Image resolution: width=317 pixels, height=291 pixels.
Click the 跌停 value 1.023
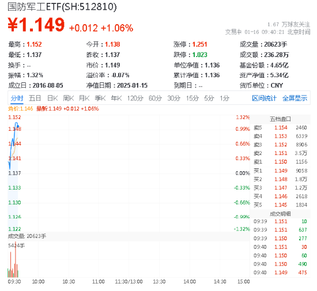point(199,55)
